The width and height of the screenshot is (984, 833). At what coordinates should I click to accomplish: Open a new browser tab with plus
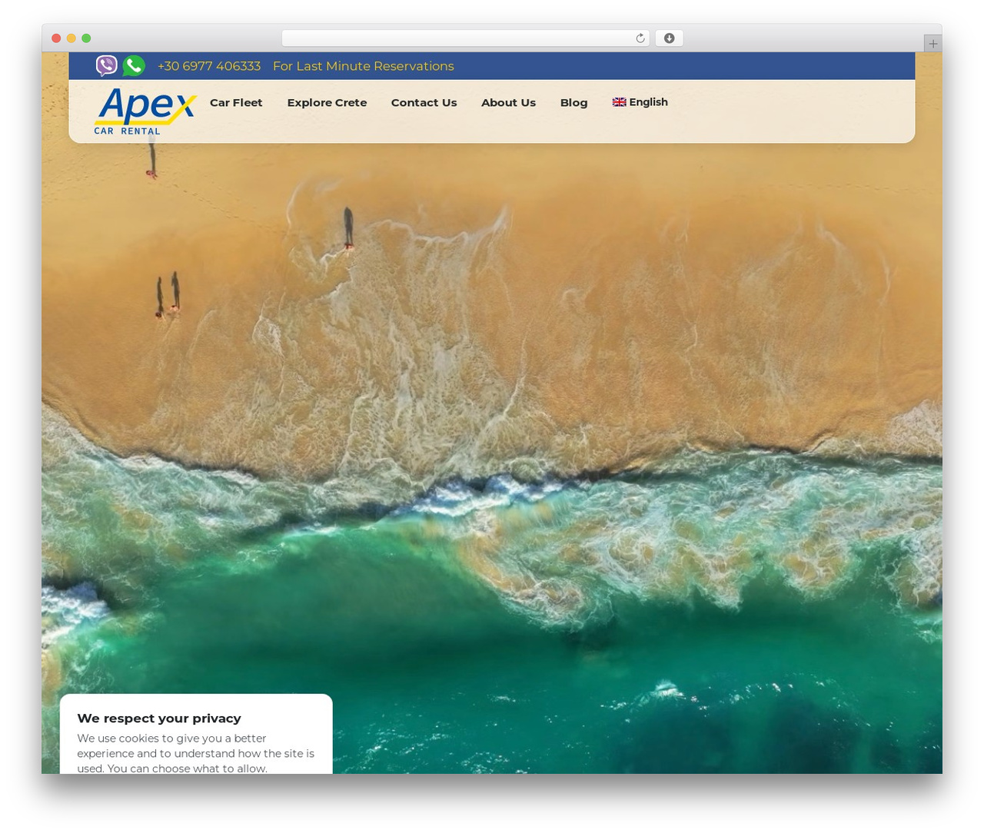click(x=932, y=44)
